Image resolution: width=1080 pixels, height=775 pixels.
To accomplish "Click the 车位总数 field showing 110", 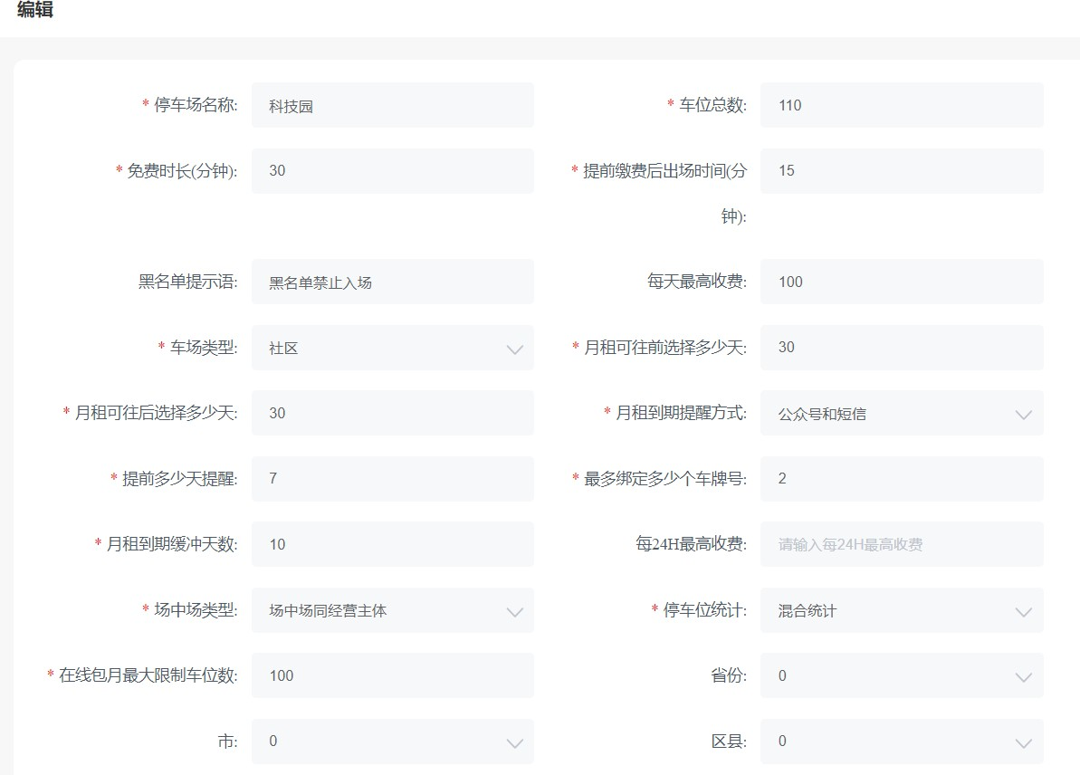I will (x=902, y=105).
